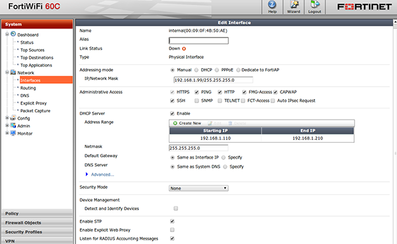Toggle HTTPS administrative access checkbox
The height and width of the screenshot is (244, 397).
click(x=172, y=92)
